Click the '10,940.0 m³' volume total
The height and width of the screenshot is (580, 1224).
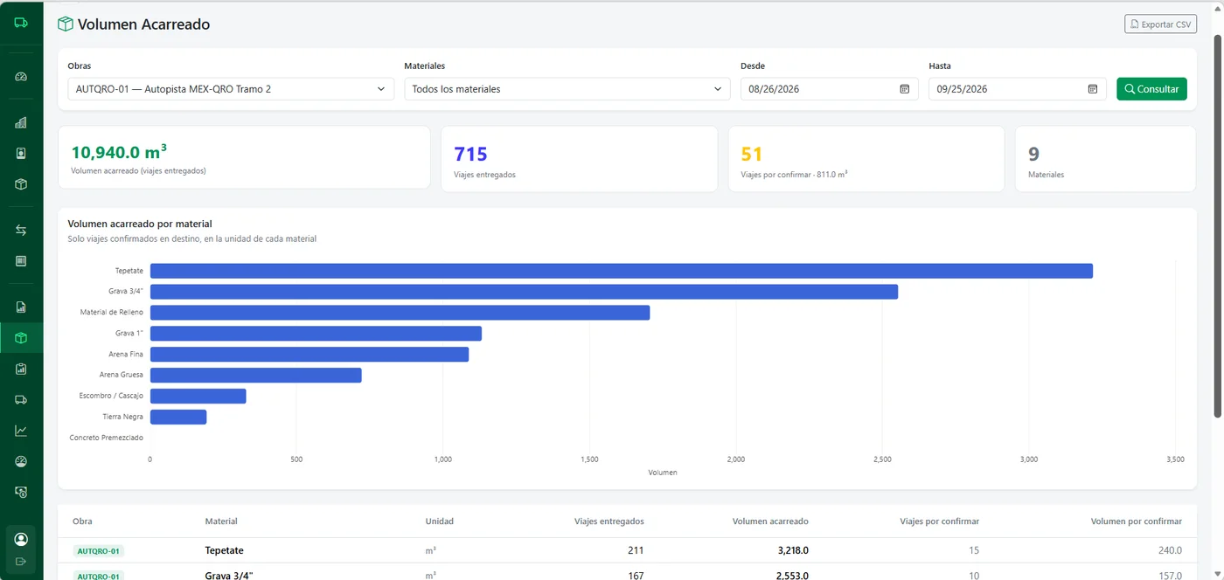tap(119, 153)
